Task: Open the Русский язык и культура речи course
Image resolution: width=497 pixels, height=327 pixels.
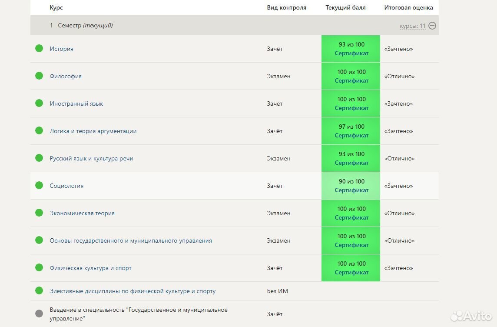Action: (91, 158)
